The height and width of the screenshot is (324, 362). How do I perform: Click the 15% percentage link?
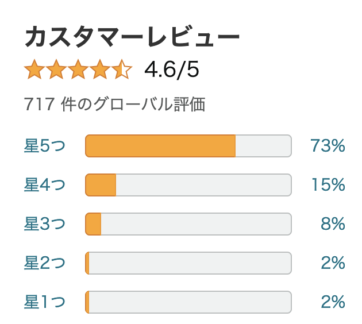pos(328,185)
